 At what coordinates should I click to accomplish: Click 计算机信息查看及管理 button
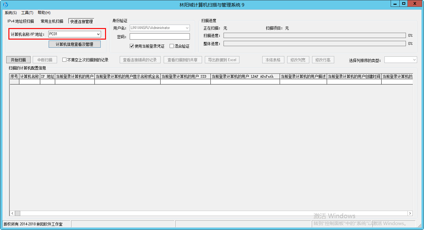point(75,44)
